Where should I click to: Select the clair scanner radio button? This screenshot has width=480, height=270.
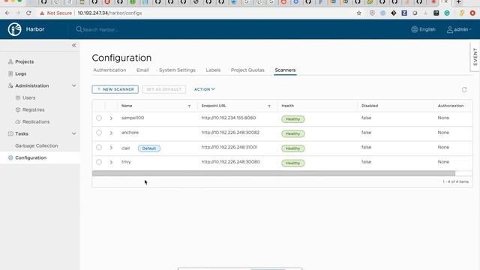coord(99,147)
